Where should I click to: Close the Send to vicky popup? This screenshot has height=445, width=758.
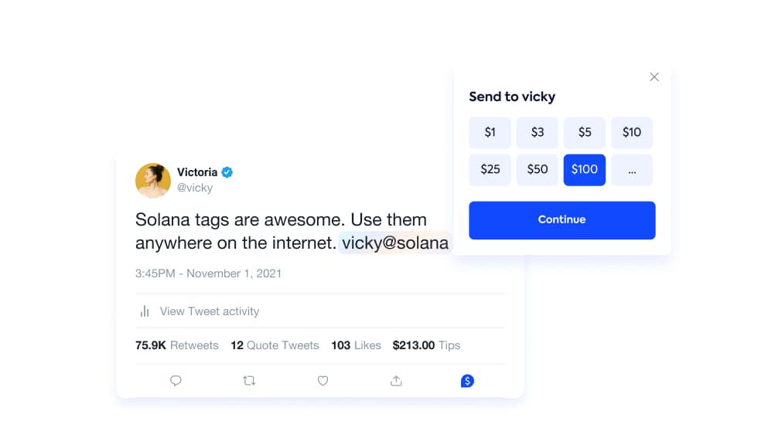pyautogui.click(x=654, y=76)
